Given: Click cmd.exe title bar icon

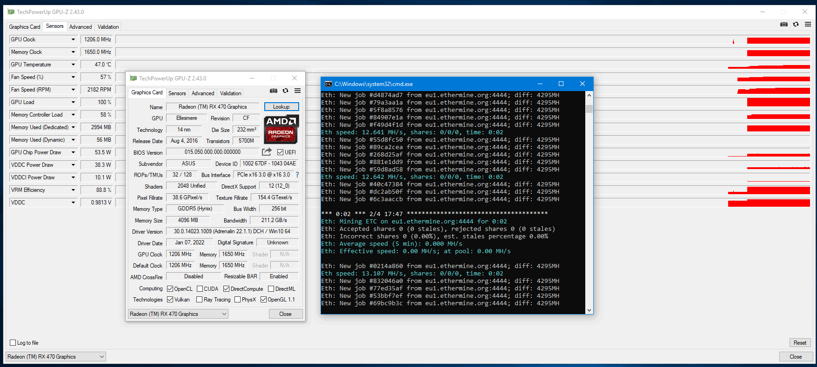Looking at the screenshot, I should [328, 84].
